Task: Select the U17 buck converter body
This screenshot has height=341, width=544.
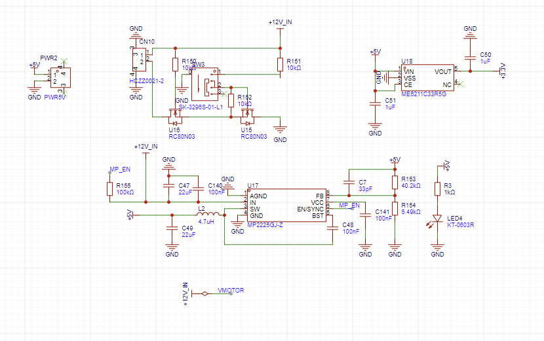Action: pyautogui.click(x=286, y=205)
